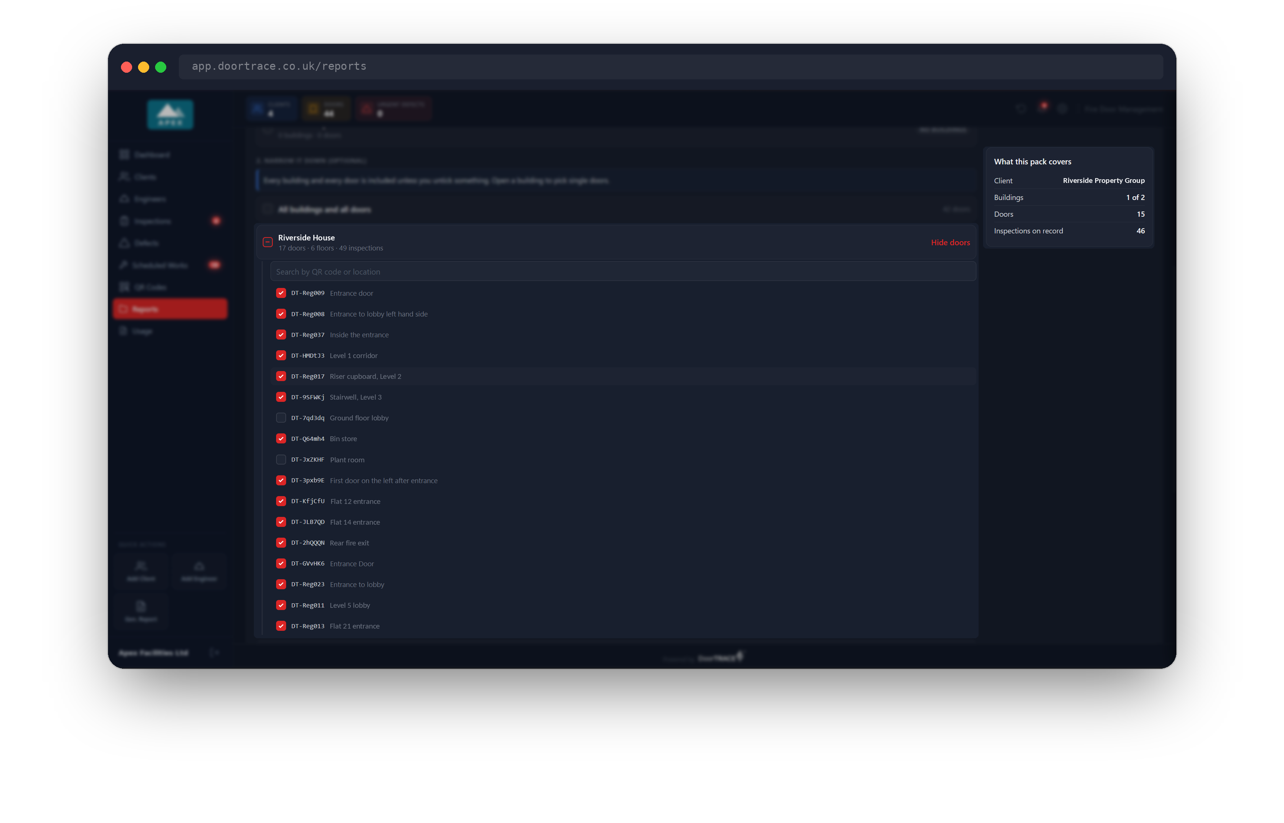Image resolution: width=1284 pixels, height=823 pixels.
Task: Click the Hide doors link
Action: 950,243
